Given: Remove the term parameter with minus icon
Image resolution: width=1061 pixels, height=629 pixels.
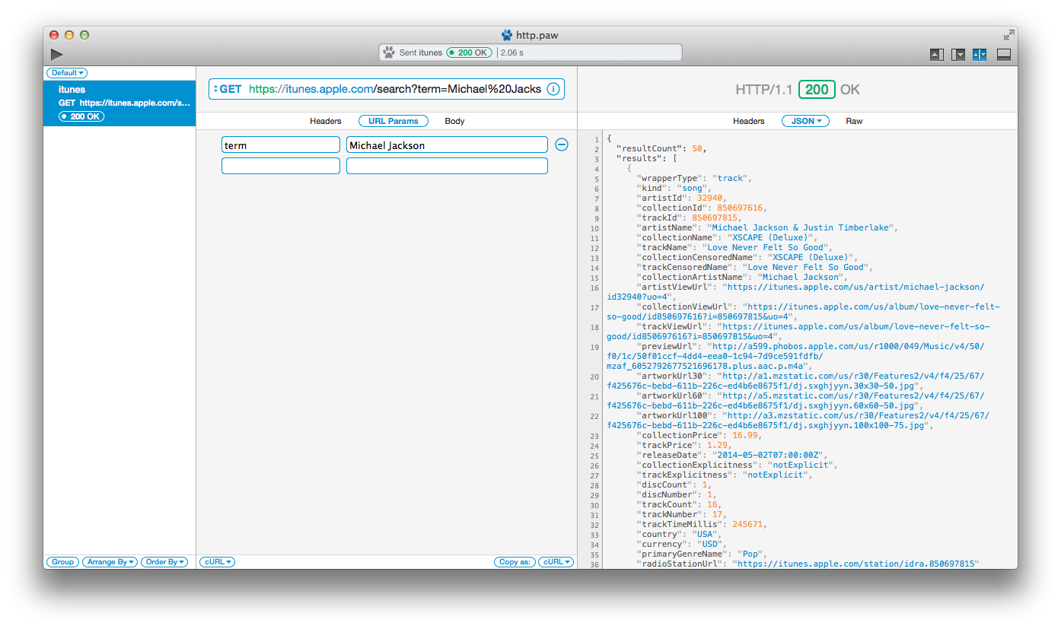Looking at the screenshot, I should click(562, 145).
